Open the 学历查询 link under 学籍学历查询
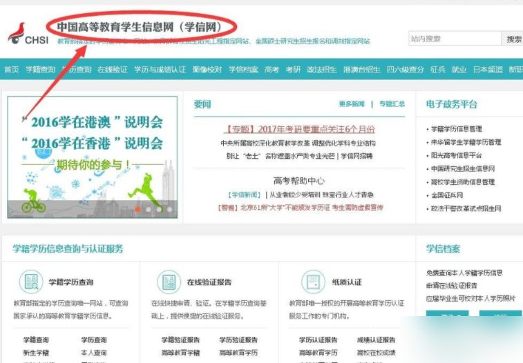 (94, 340)
